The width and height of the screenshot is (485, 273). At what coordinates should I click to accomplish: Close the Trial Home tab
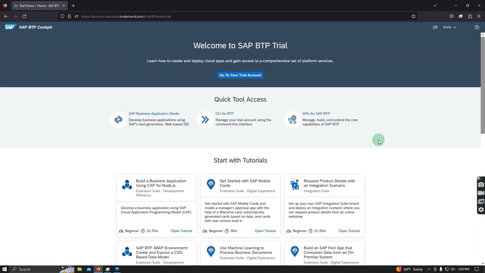coord(63,6)
